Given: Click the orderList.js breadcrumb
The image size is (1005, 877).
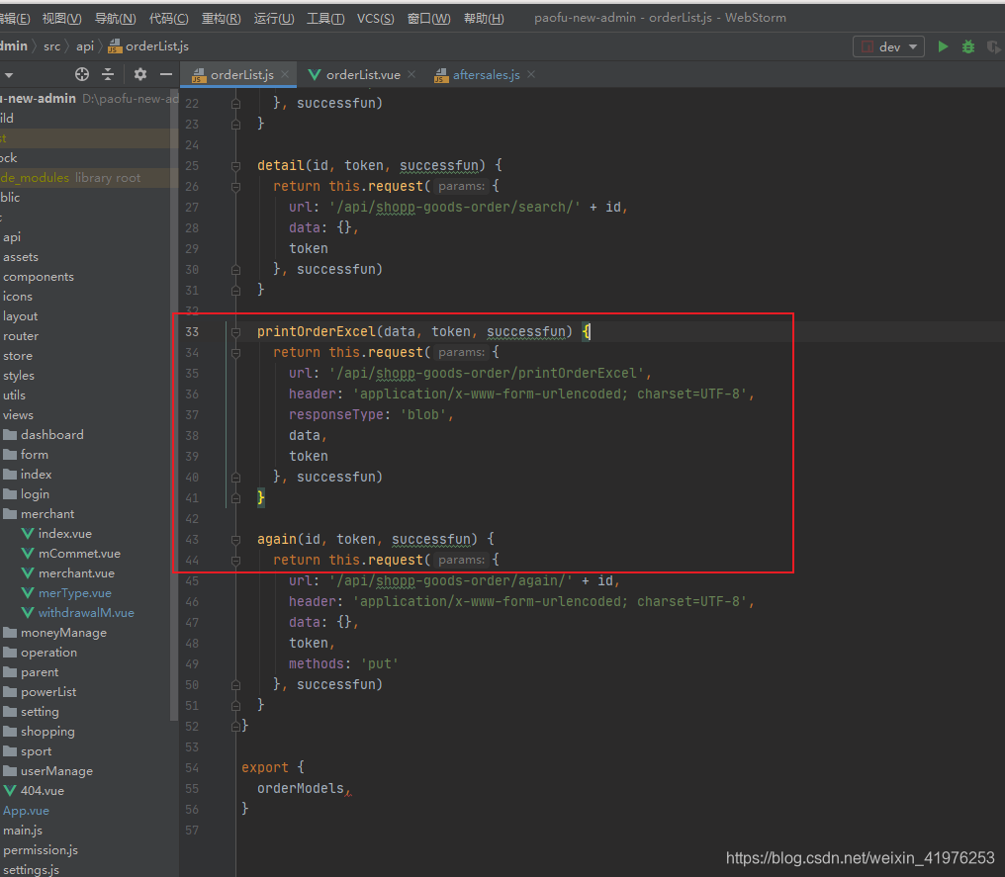Looking at the screenshot, I should click(148, 46).
